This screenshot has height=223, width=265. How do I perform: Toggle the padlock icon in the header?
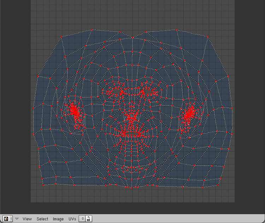pyautogui.click(x=89, y=219)
